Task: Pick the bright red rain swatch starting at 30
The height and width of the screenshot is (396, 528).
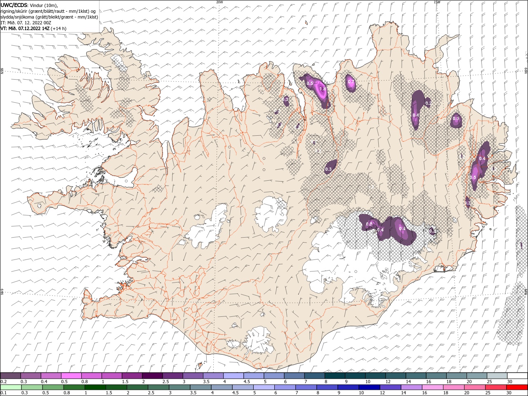Action: 517,387
